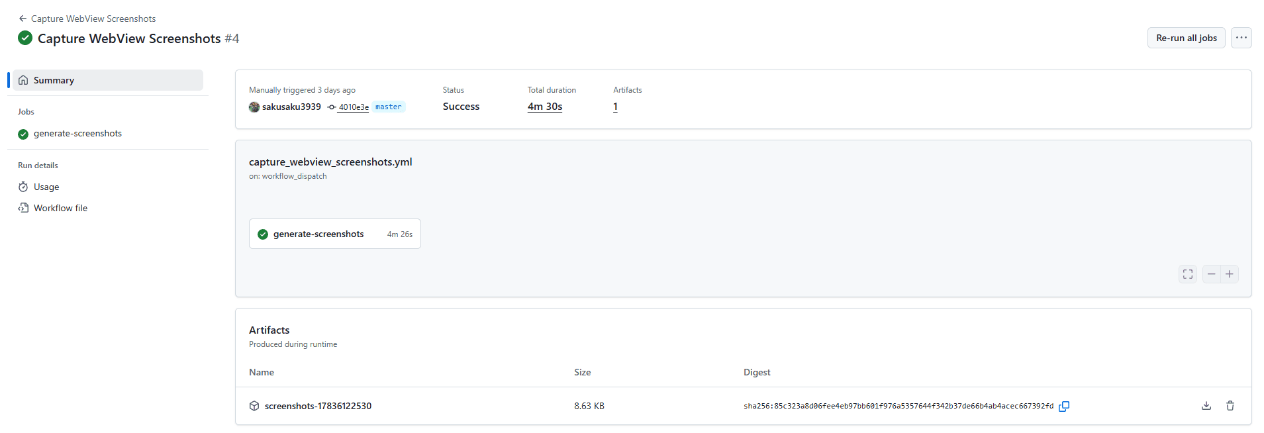Image resolution: width=1264 pixels, height=433 pixels.
Task: Open commit 4010e3e link
Action: [353, 107]
